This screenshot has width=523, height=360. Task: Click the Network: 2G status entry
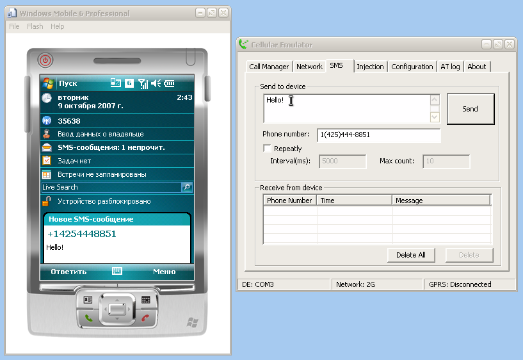tap(377, 284)
